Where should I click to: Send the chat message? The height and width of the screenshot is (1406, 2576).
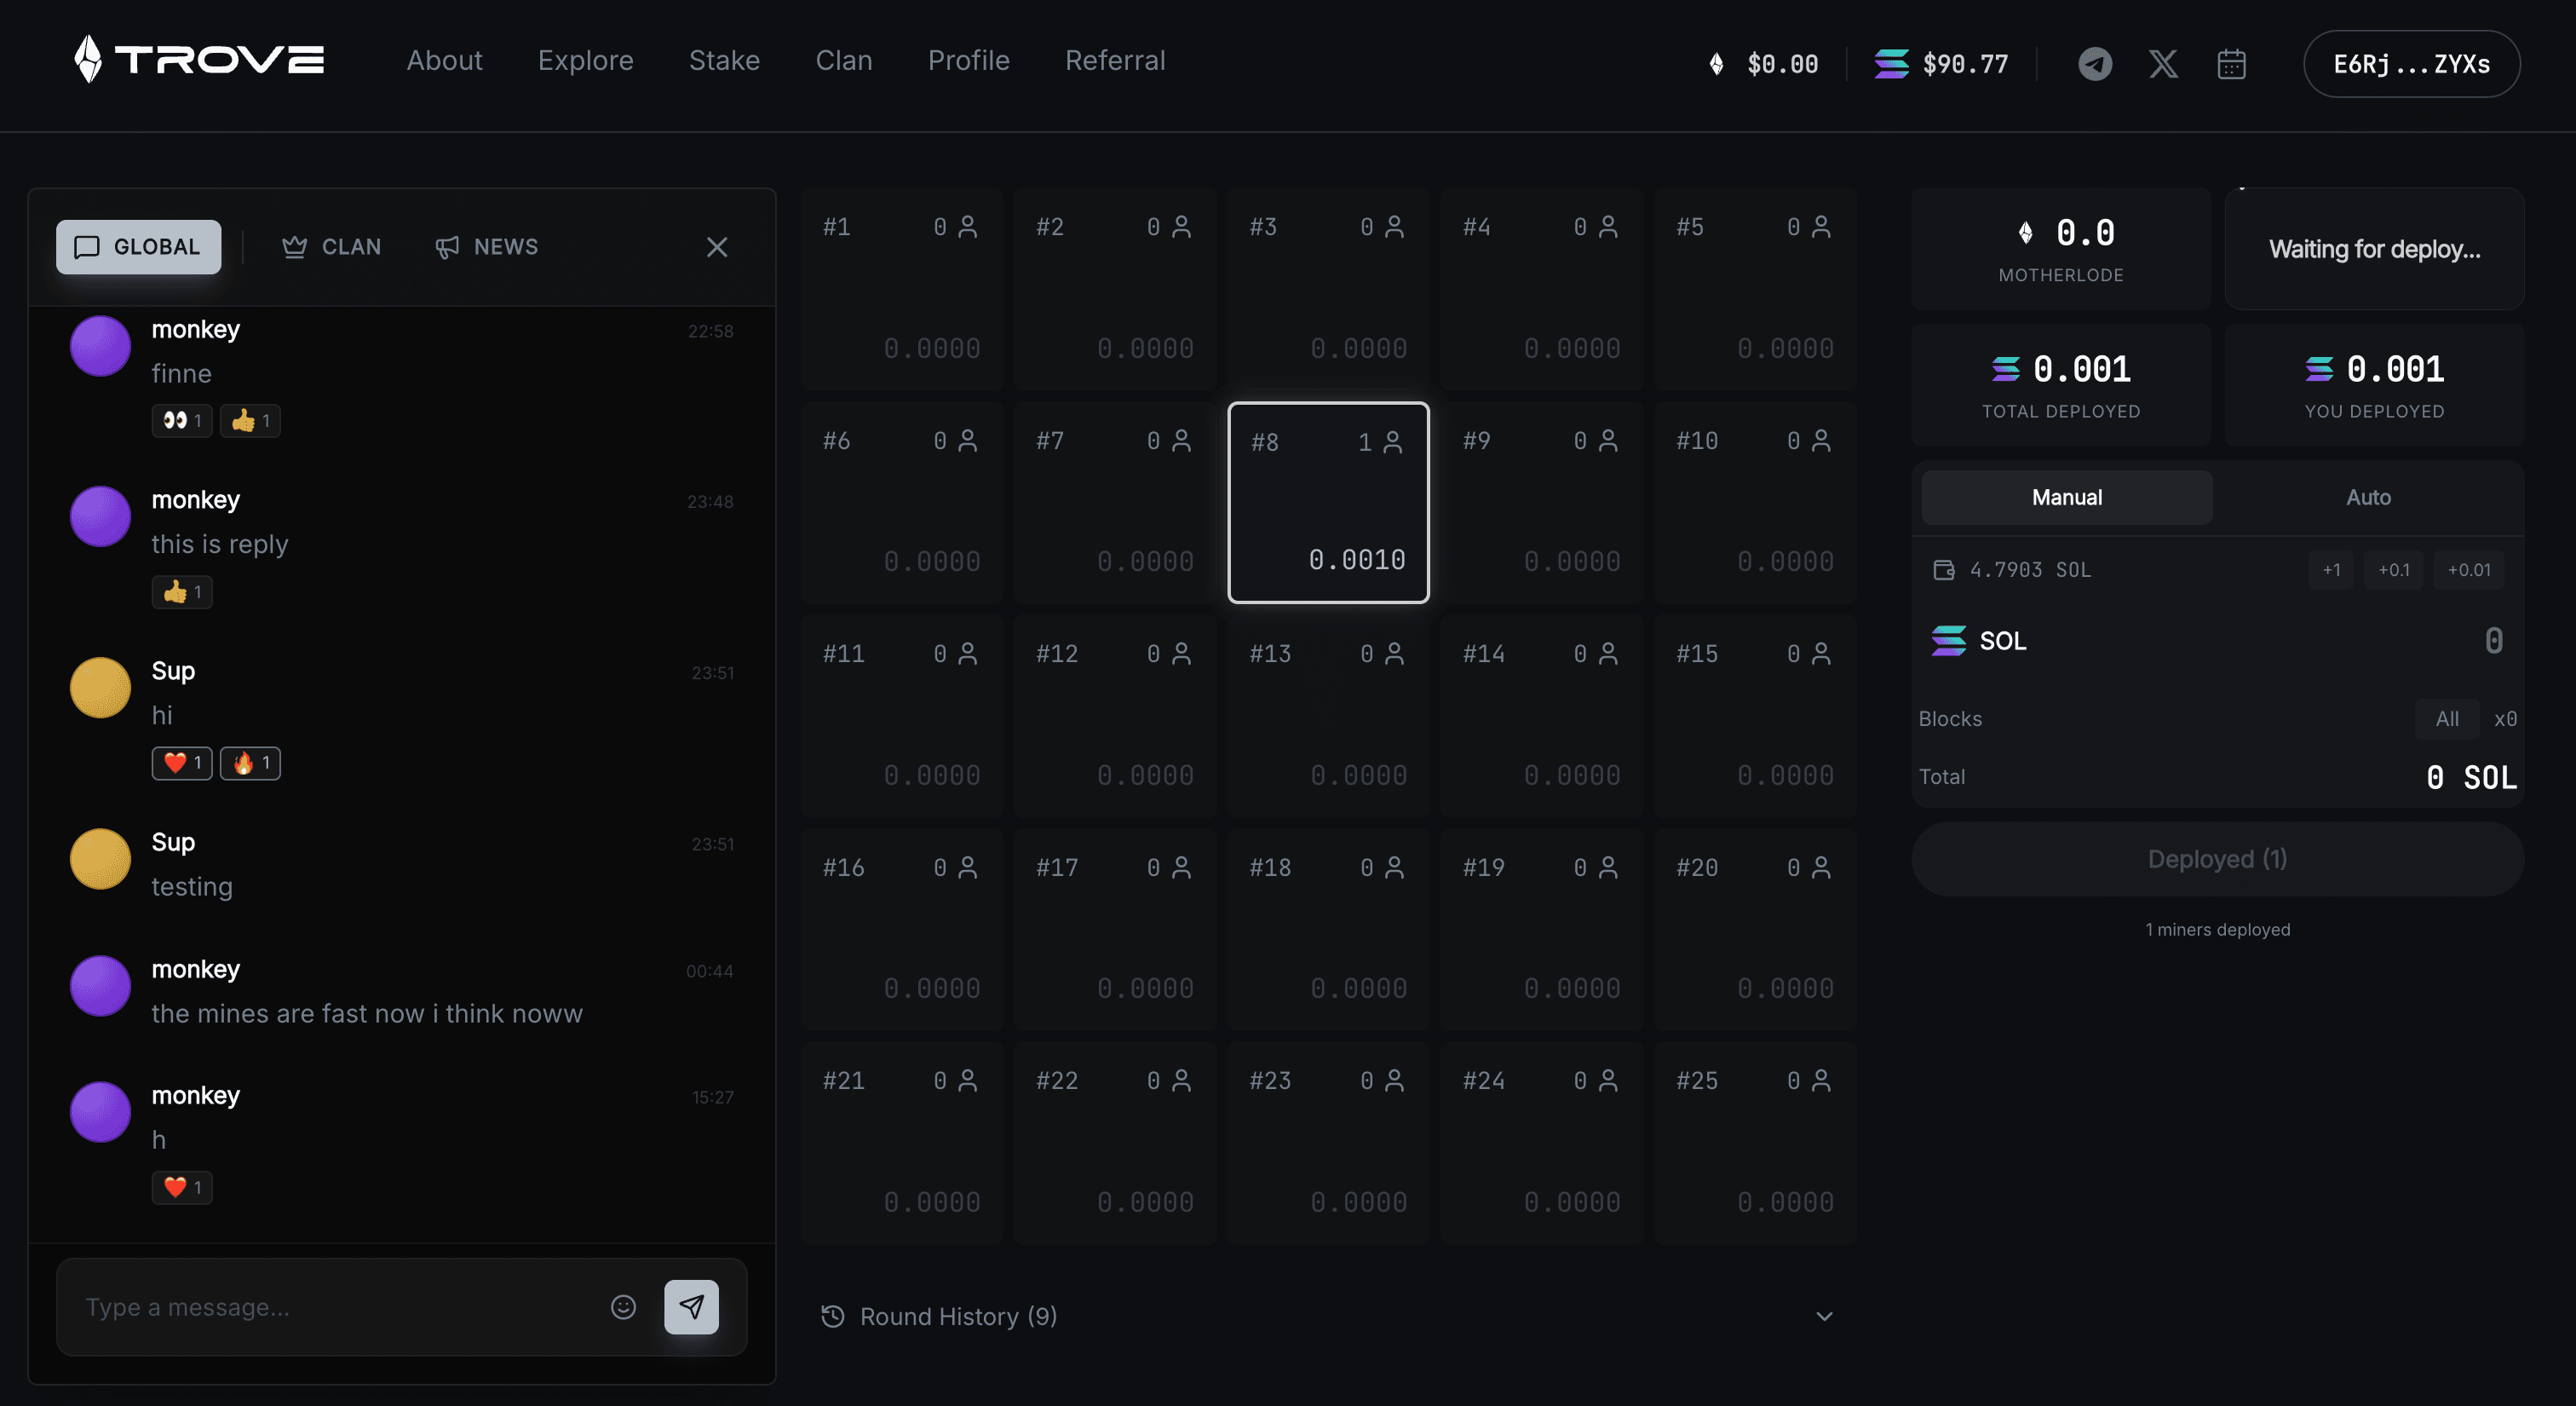pyautogui.click(x=691, y=1307)
